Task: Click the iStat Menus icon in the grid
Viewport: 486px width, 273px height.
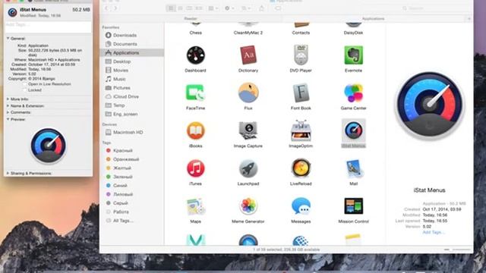Action: [353, 130]
